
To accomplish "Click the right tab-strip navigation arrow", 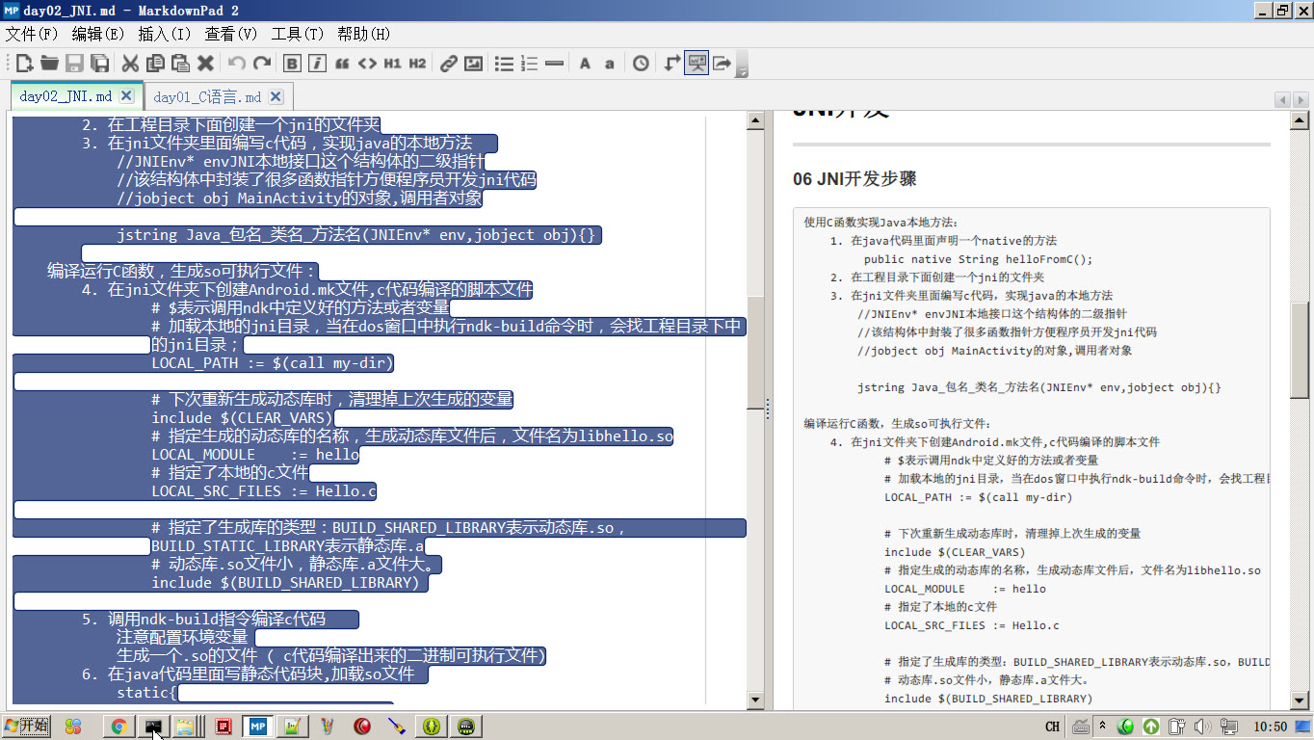I will 1300,100.
